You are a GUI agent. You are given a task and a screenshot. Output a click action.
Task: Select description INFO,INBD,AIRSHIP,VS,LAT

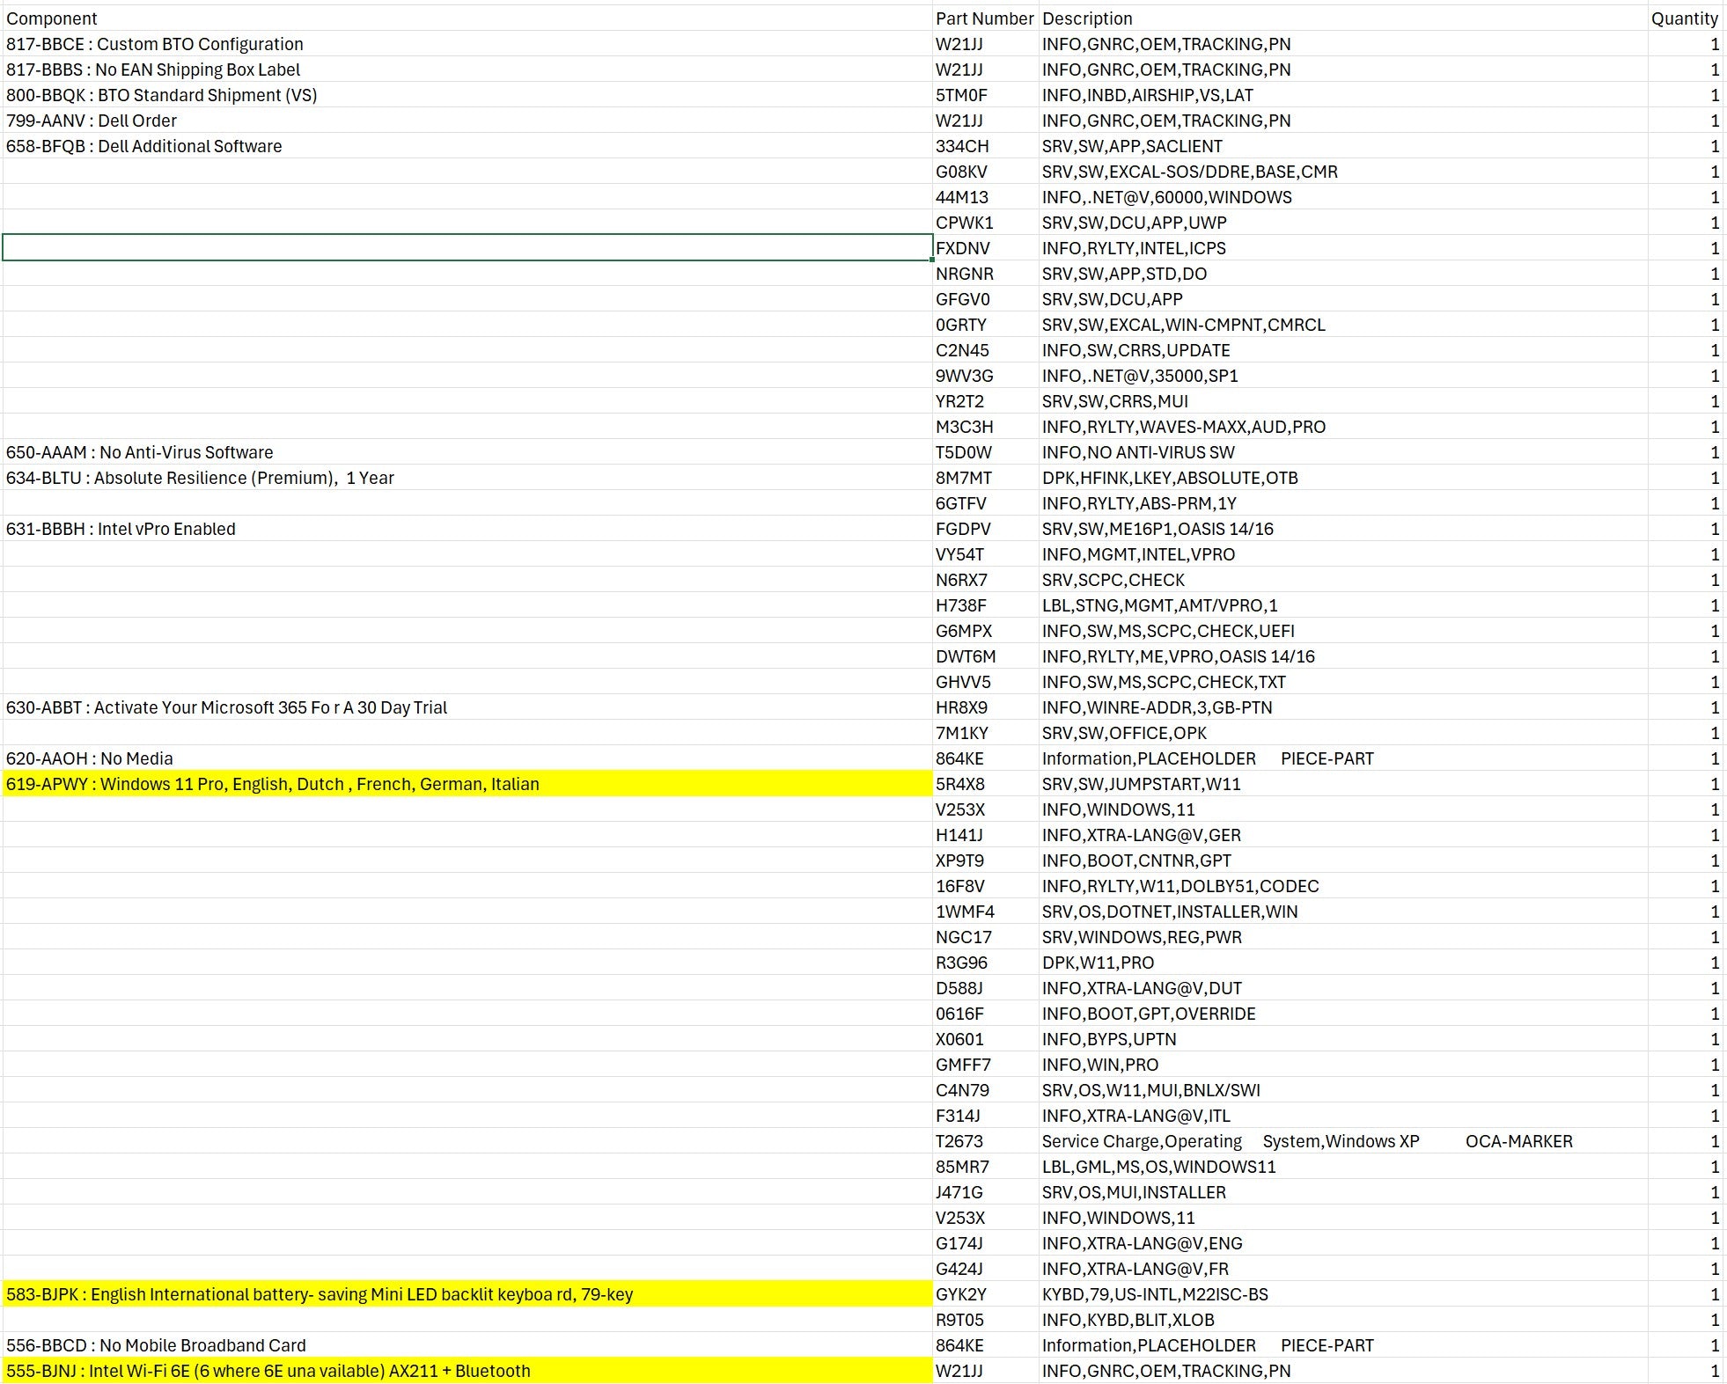point(1343,95)
